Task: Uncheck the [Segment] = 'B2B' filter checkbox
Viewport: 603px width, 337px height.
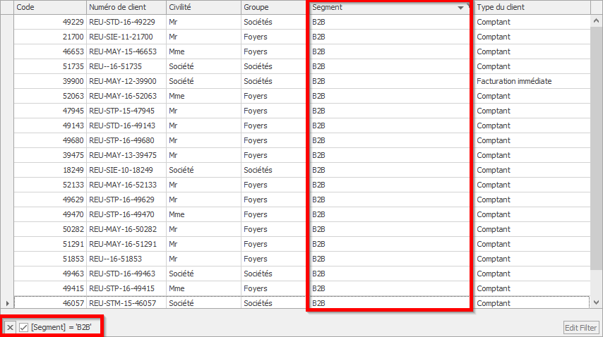Action: click(x=23, y=327)
